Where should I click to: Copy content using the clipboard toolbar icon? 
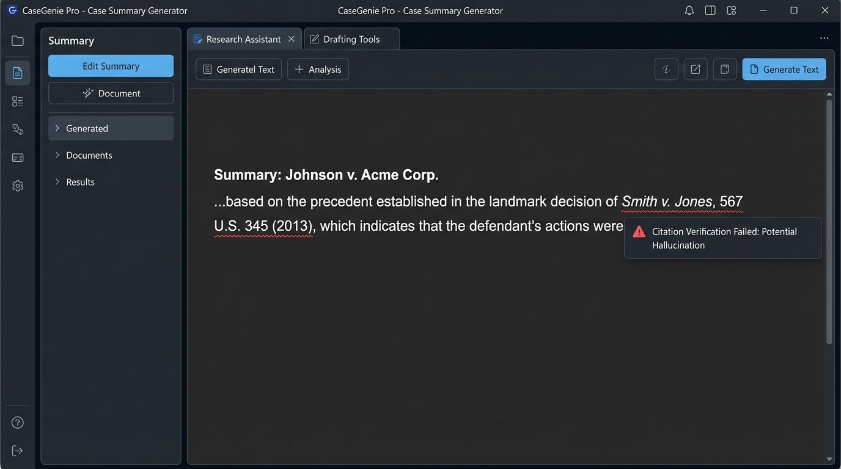(x=724, y=69)
